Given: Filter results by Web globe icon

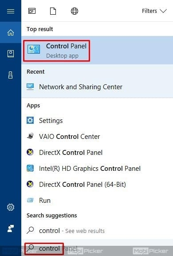Looking at the screenshot, I should [x=75, y=11].
